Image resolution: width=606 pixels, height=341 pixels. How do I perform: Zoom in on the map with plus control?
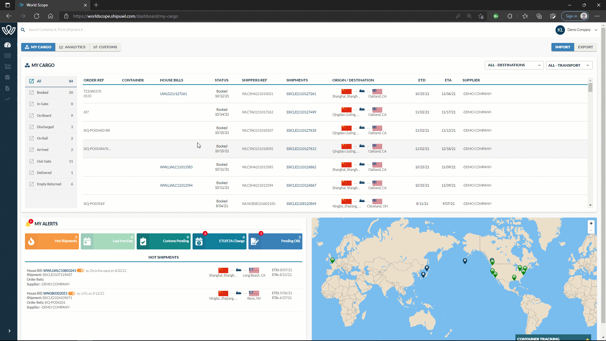coord(591,223)
